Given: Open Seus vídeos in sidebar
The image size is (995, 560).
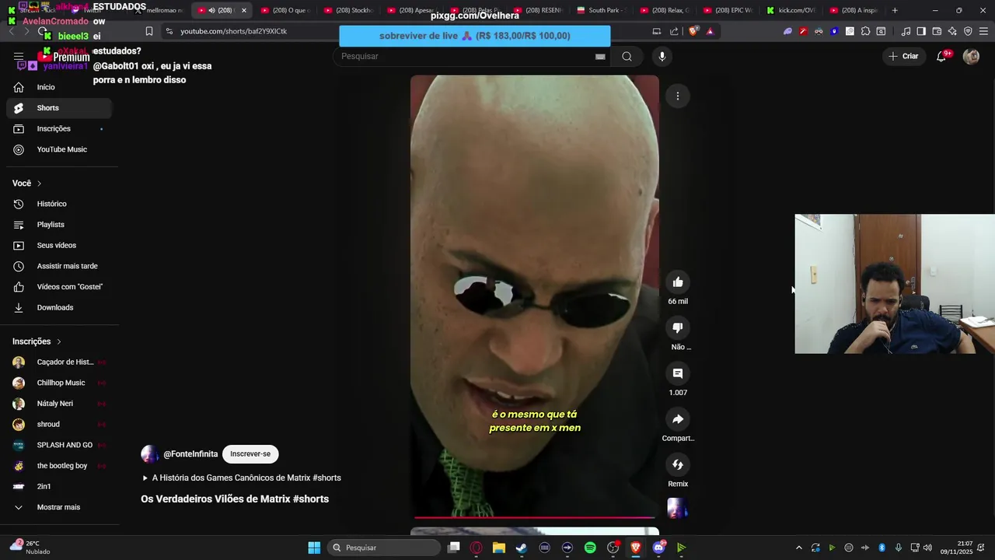Looking at the screenshot, I should [59, 245].
